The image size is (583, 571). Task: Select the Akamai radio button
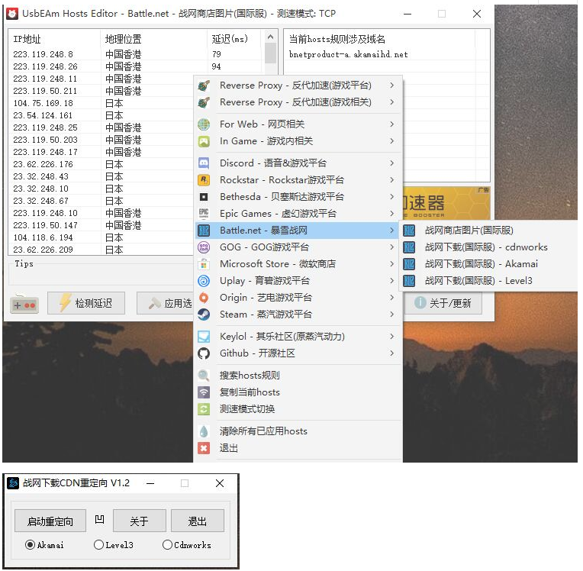30,545
